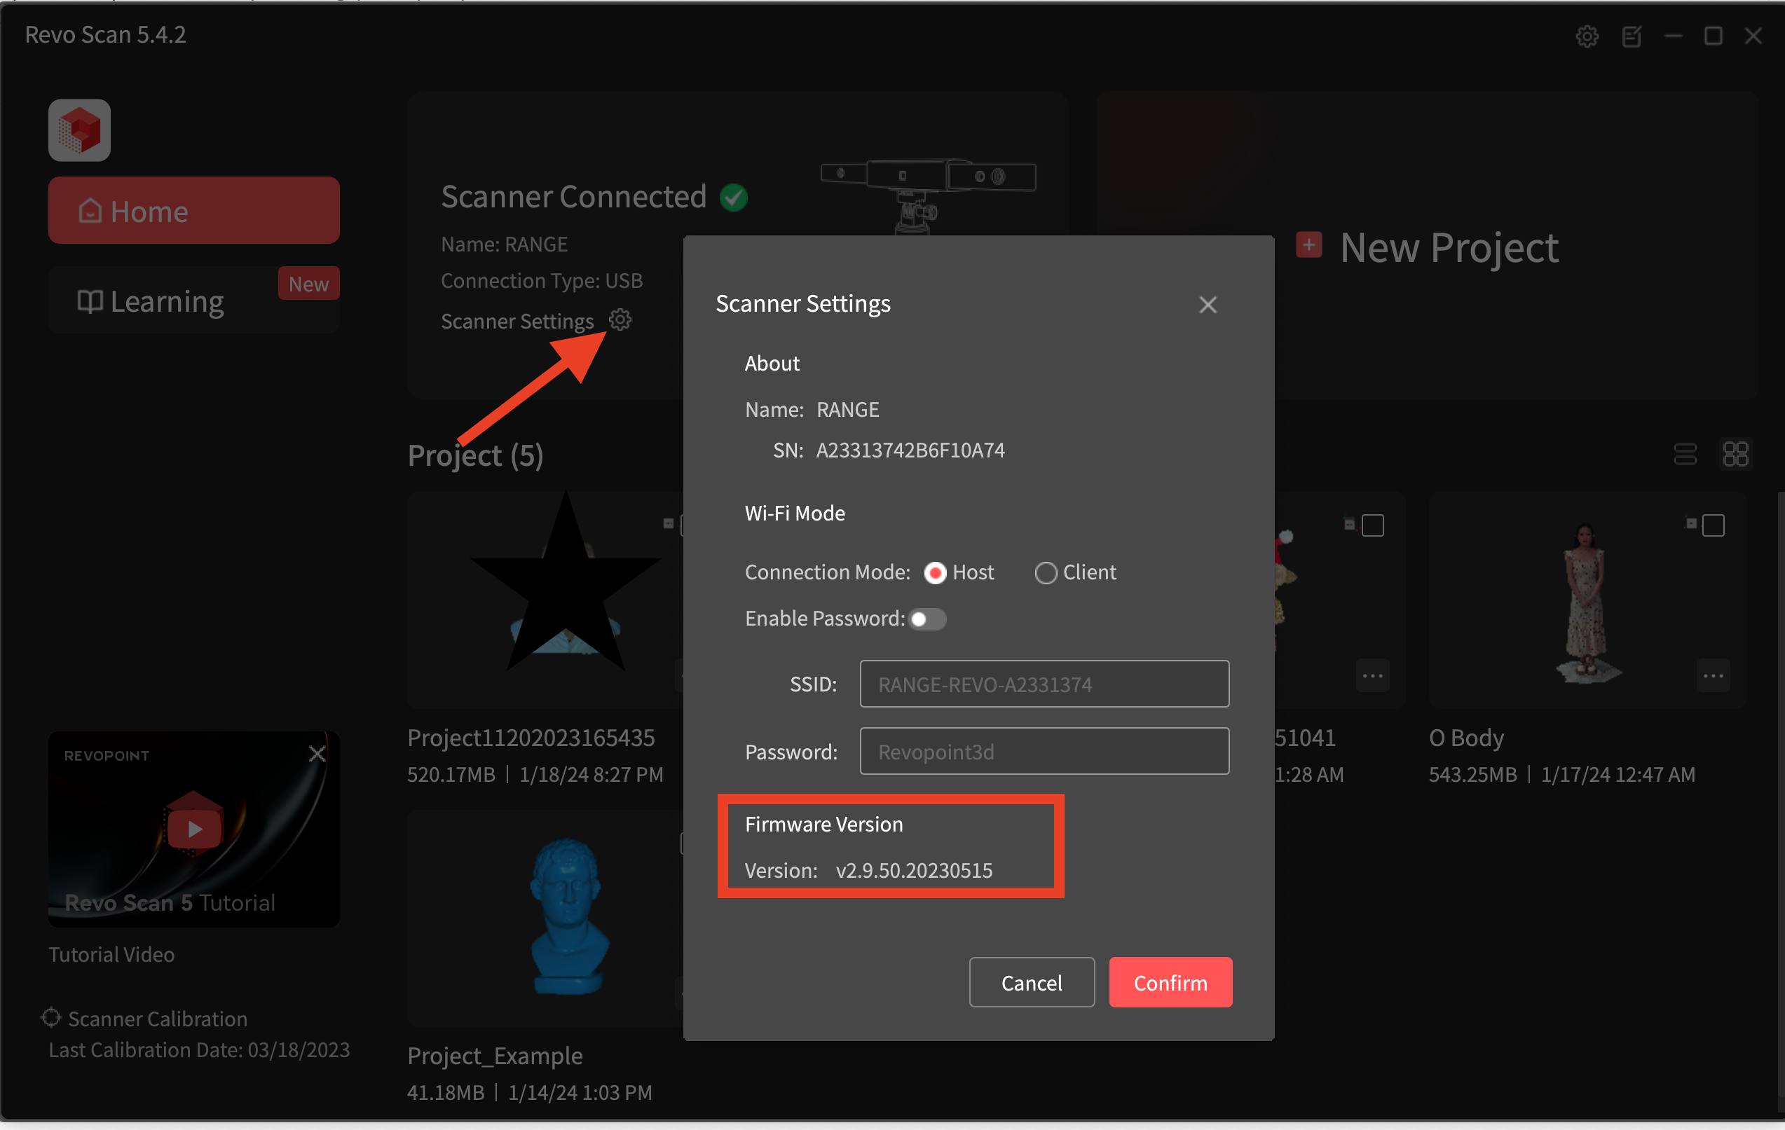
Task: Click the Scanner Calibration icon
Action: [x=50, y=1017]
